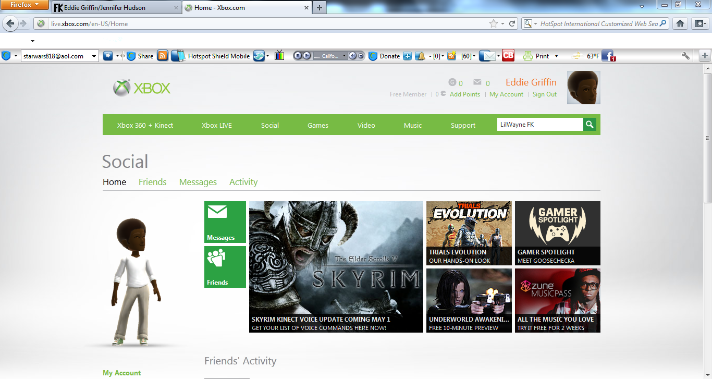
Task: Click the Firefox home button
Action: click(680, 23)
